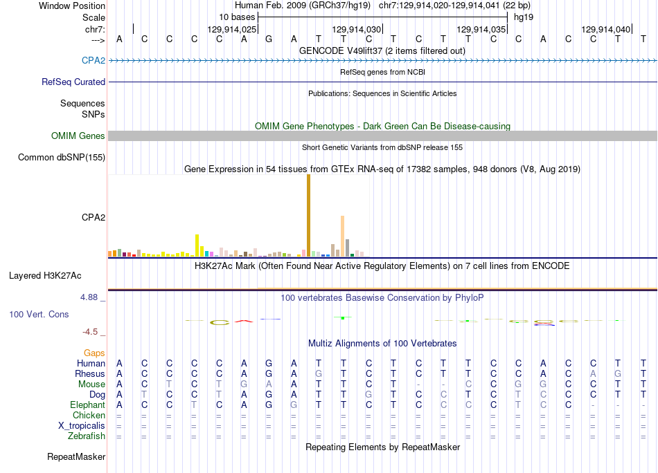
Task: Click the tallest yellow GTEx expression bar
Action: click(197, 245)
